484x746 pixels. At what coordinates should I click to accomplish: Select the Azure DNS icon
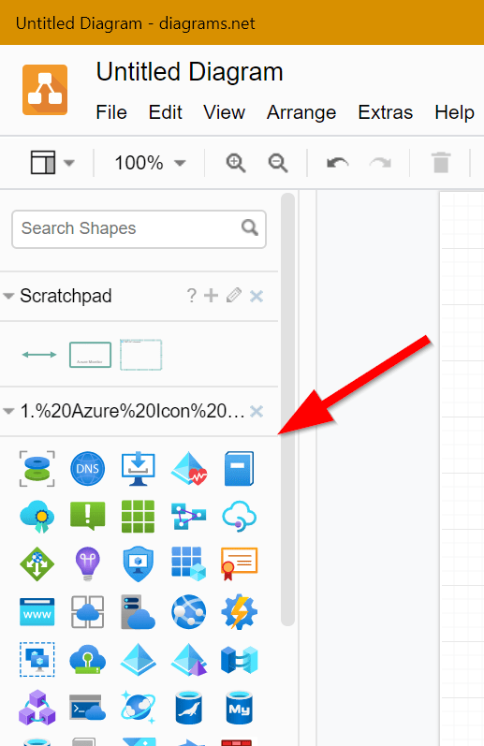88,469
